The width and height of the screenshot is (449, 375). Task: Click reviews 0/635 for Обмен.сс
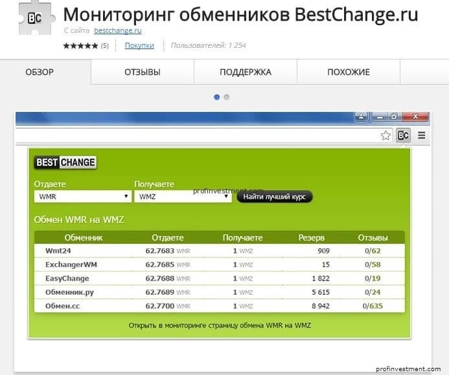click(x=373, y=306)
